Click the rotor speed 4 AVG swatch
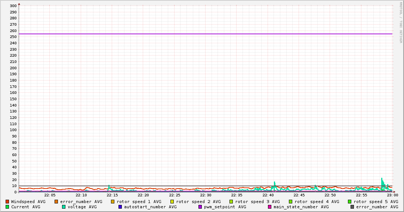Image resolution: width=404 pixels, height=212 pixels. [290, 202]
